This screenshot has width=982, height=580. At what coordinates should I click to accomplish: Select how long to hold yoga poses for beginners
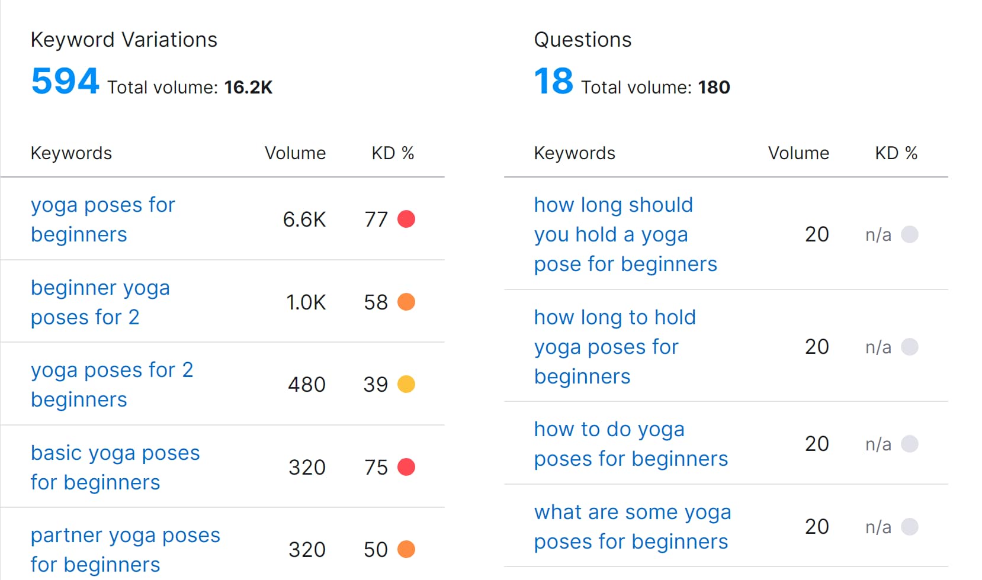615,346
